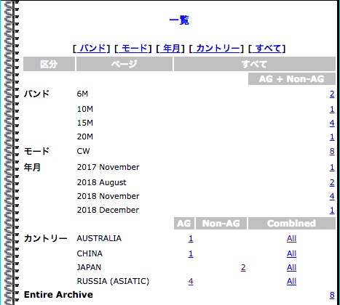Image resolution: width=340 pixels, height=305 pixels.
Task: Select the 2018 December text
Action: pyautogui.click(x=108, y=210)
